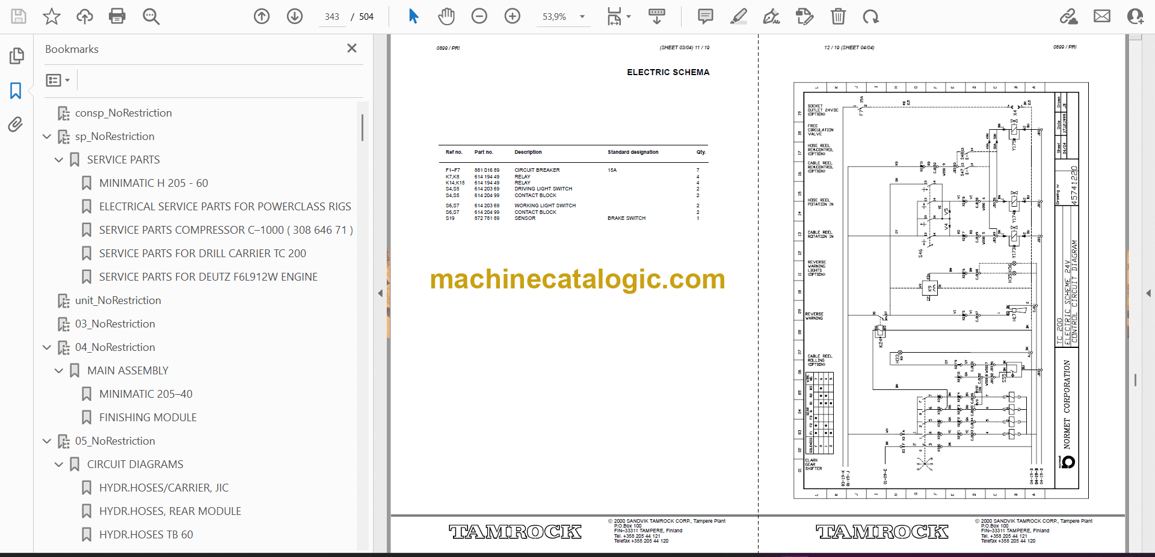Open Service Parts for Deutz F6L912W Engine

[x=208, y=277]
